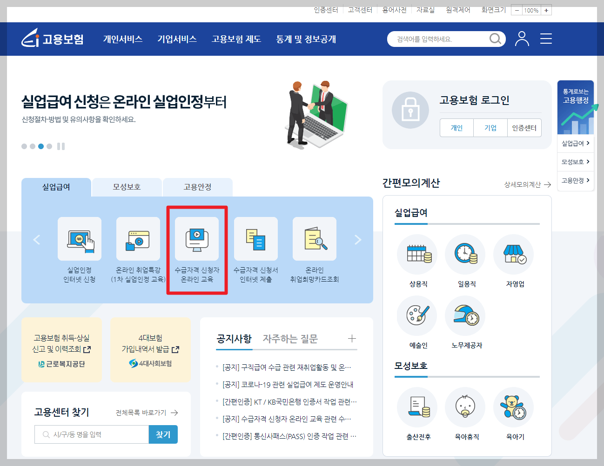Switch to the 자주하는 질문 tab
The width and height of the screenshot is (604, 466).
click(x=290, y=339)
